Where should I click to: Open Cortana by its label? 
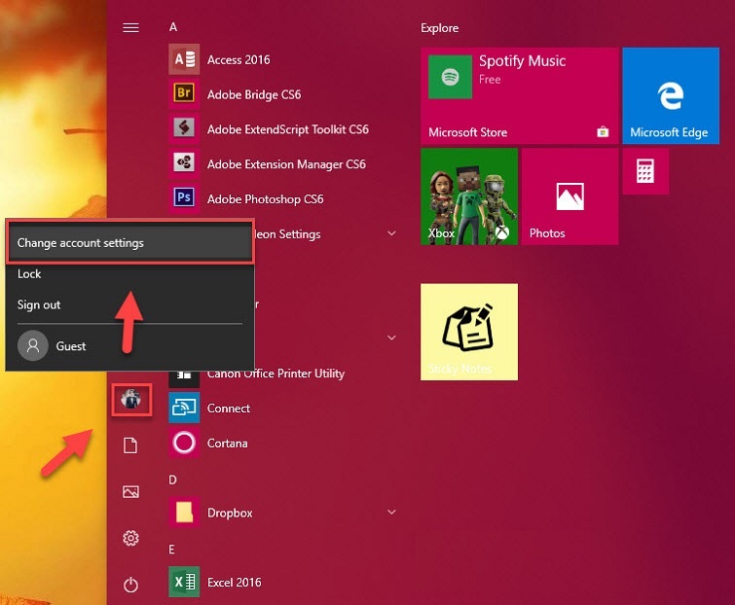pos(228,443)
